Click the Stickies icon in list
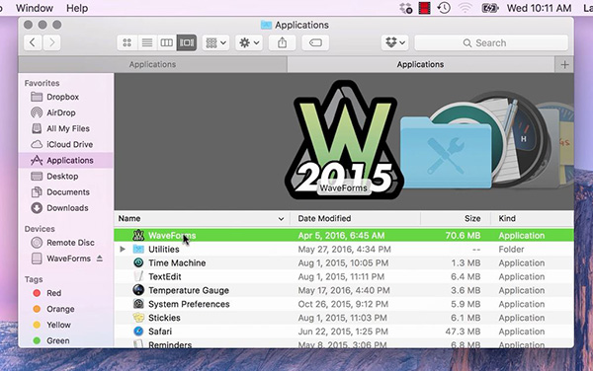This screenshot has width=593, height=371. point(138,318)
